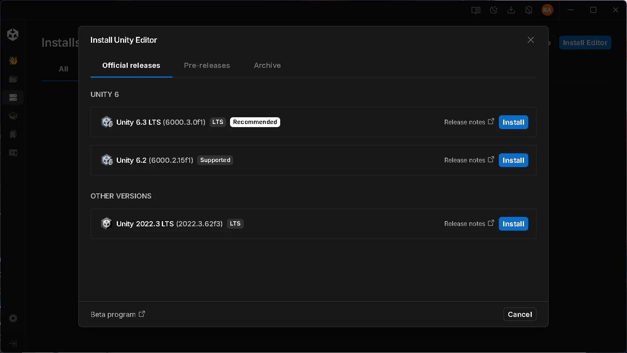Viewport: 627px width, 353px height.
Task: Install Unity 6.2 (6000.2.15f1)
Action: 513,160
